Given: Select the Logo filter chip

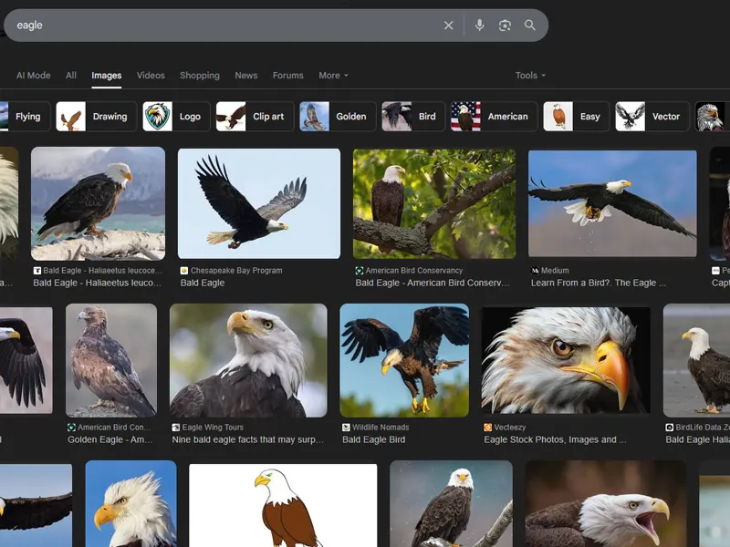Looking at the screenshot, I should click(x=176, y=117).
